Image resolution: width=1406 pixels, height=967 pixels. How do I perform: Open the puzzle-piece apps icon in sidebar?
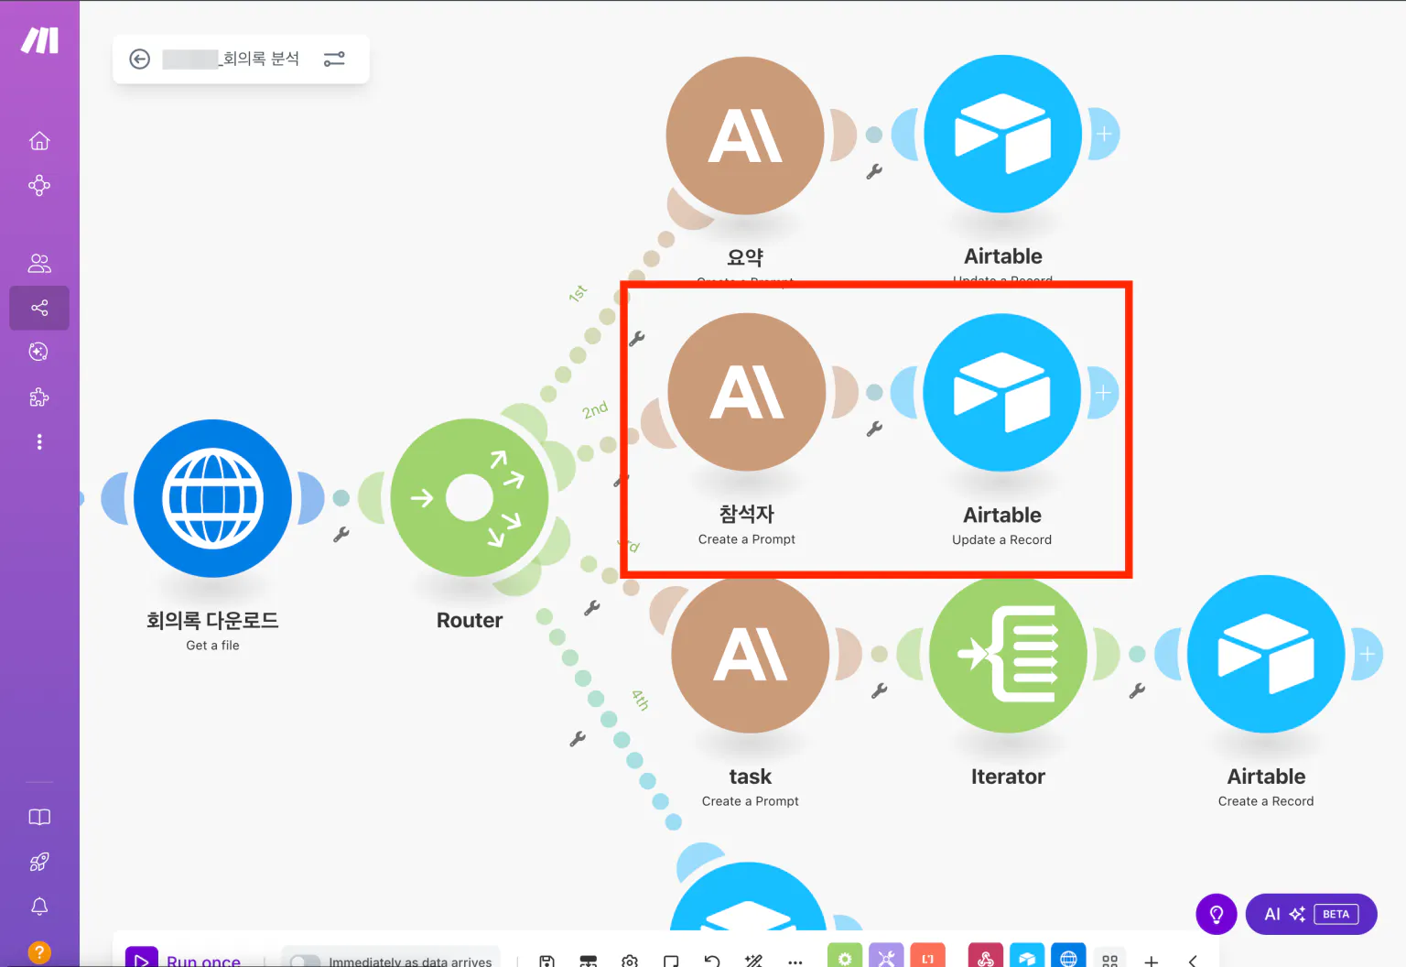point(39,397)
